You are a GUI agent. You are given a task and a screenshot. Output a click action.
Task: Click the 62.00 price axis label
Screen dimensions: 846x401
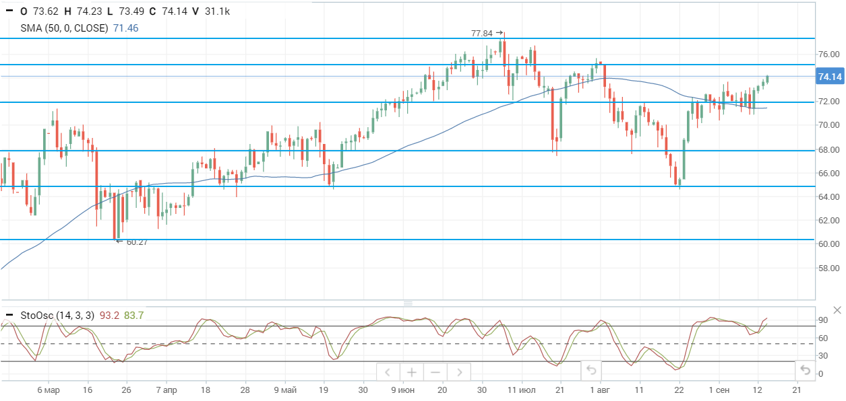tap(828, 220)
